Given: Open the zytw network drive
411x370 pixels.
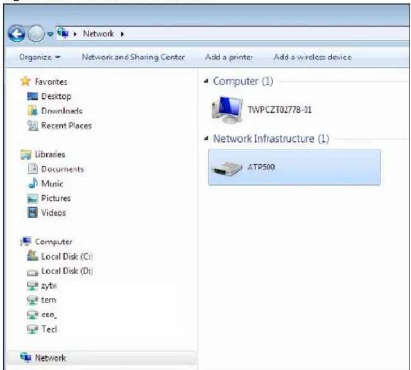Looking at the screenshot, I should click(49, 285).
